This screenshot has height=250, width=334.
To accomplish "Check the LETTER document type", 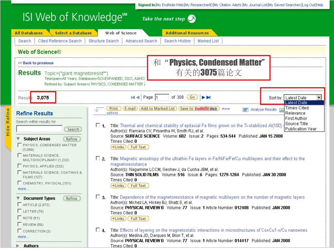I will (x=20, y=211).
